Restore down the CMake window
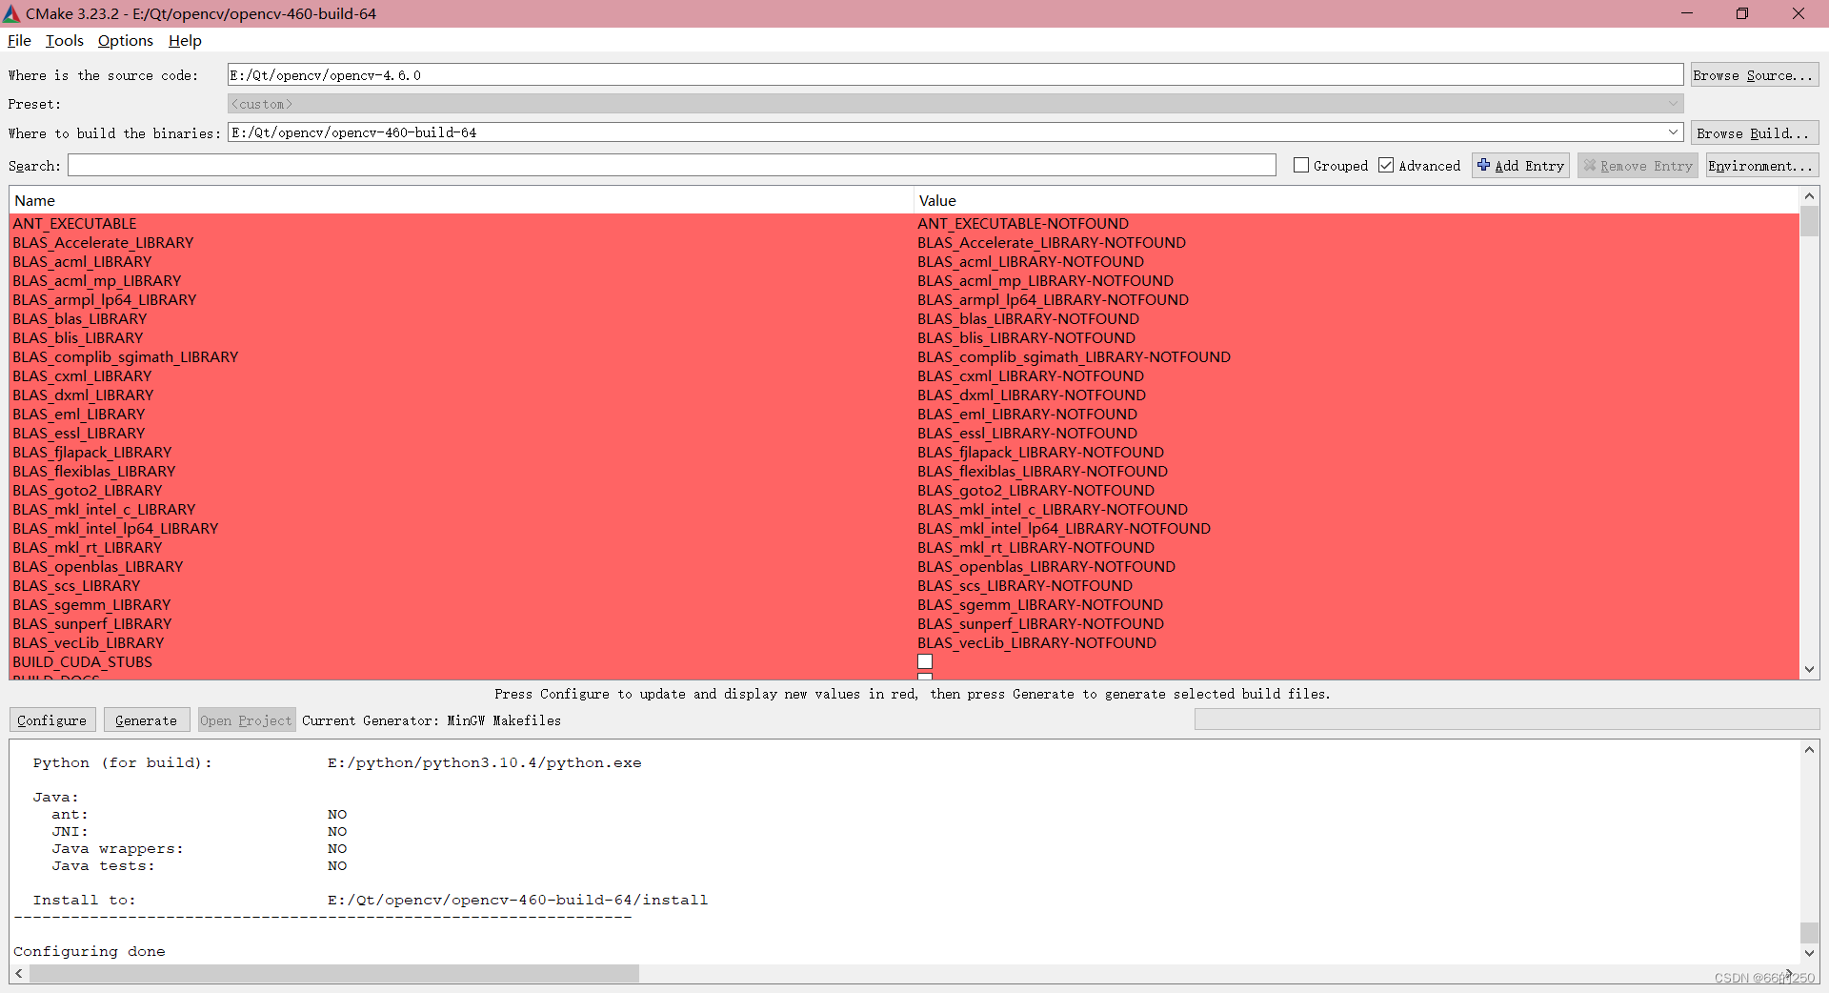 pos(1742,13)
